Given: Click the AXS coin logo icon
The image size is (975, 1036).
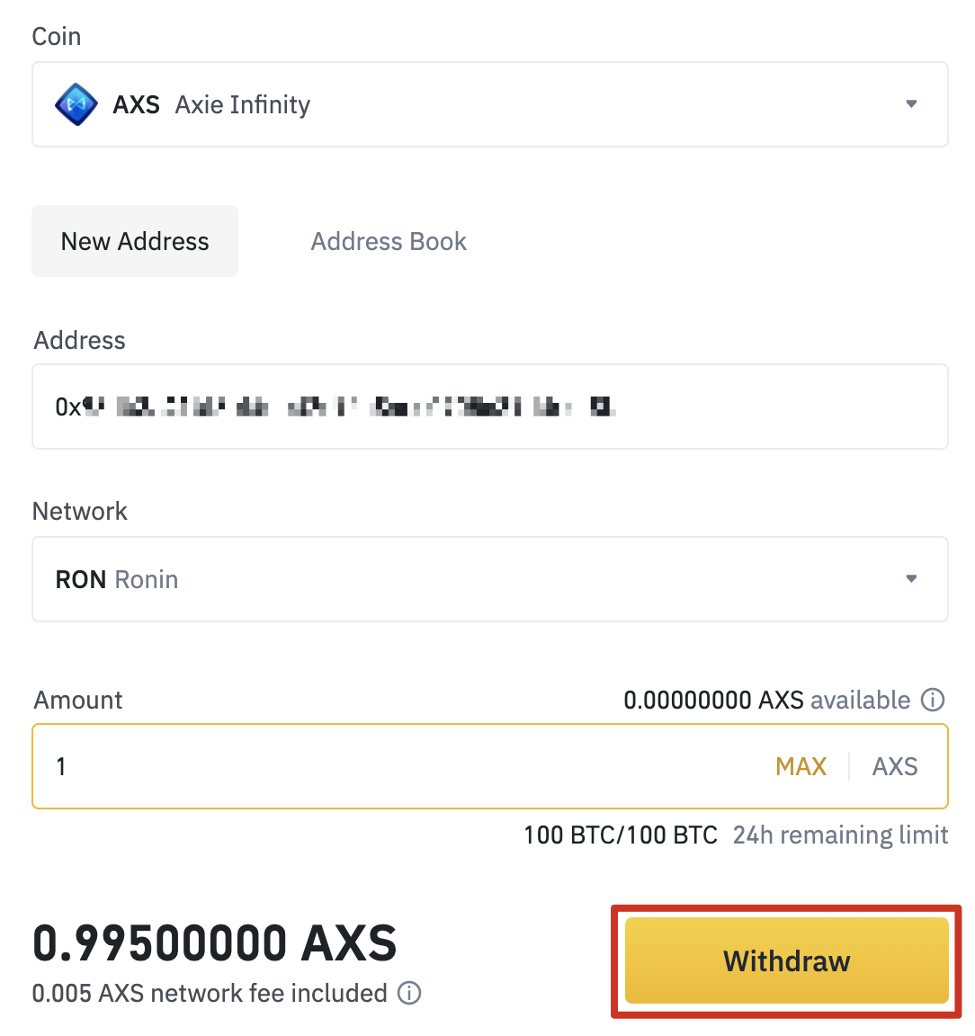Looking at the screenshot, I should click(x=76, y=104).
